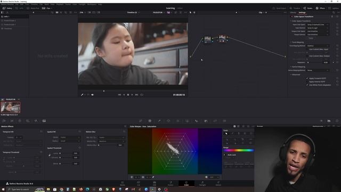
Task: Open the Input Gamma dropdown
Action: (318, 28)
